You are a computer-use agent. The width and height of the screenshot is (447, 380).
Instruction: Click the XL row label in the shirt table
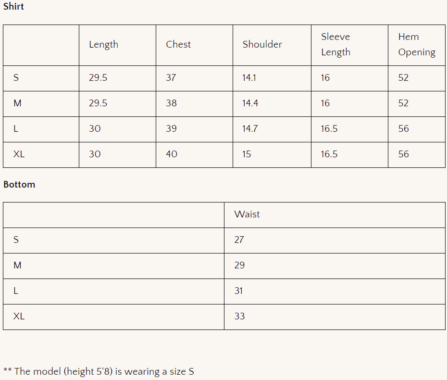pos(19,154)
